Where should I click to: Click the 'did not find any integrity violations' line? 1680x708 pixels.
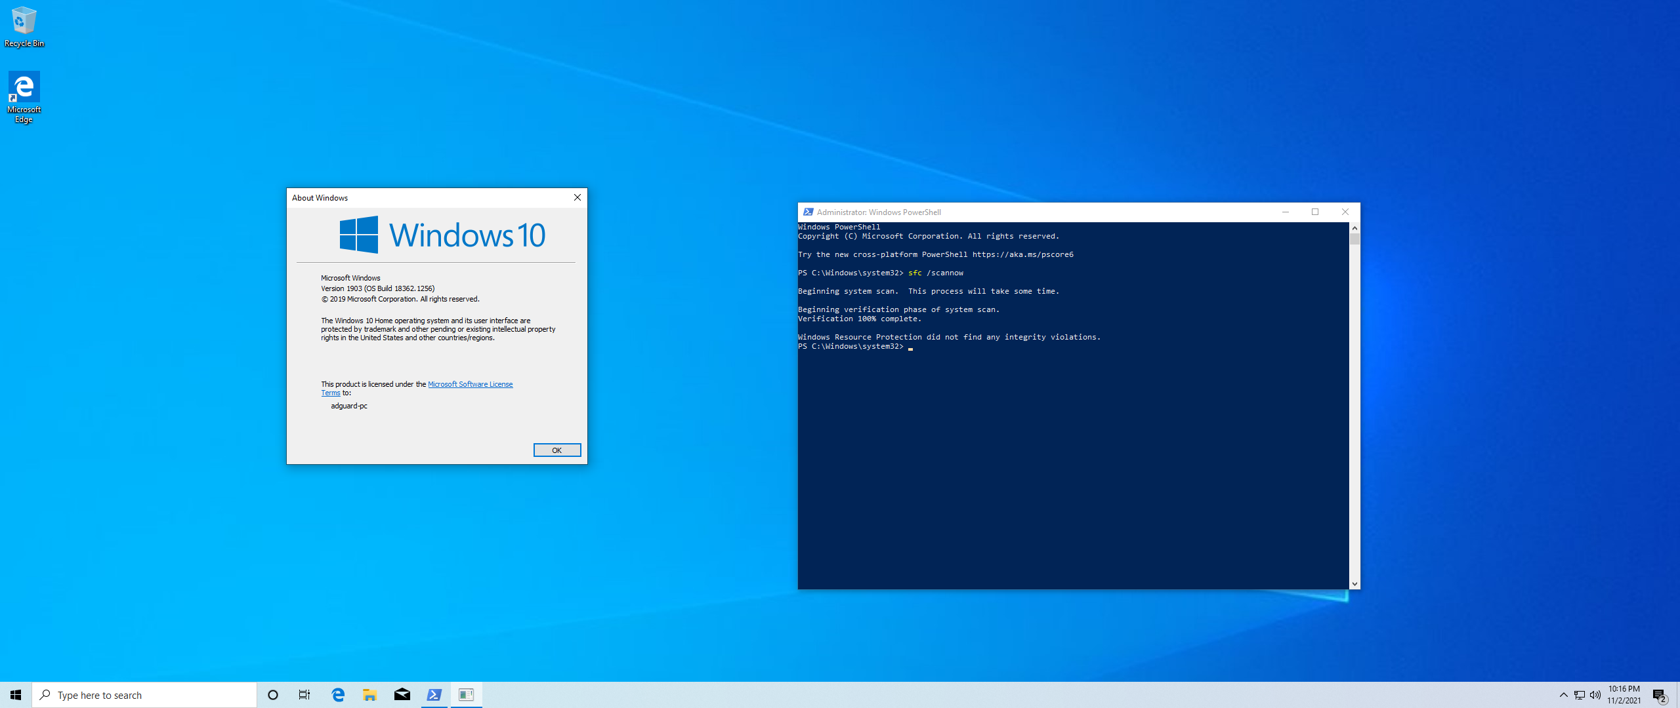949,337
